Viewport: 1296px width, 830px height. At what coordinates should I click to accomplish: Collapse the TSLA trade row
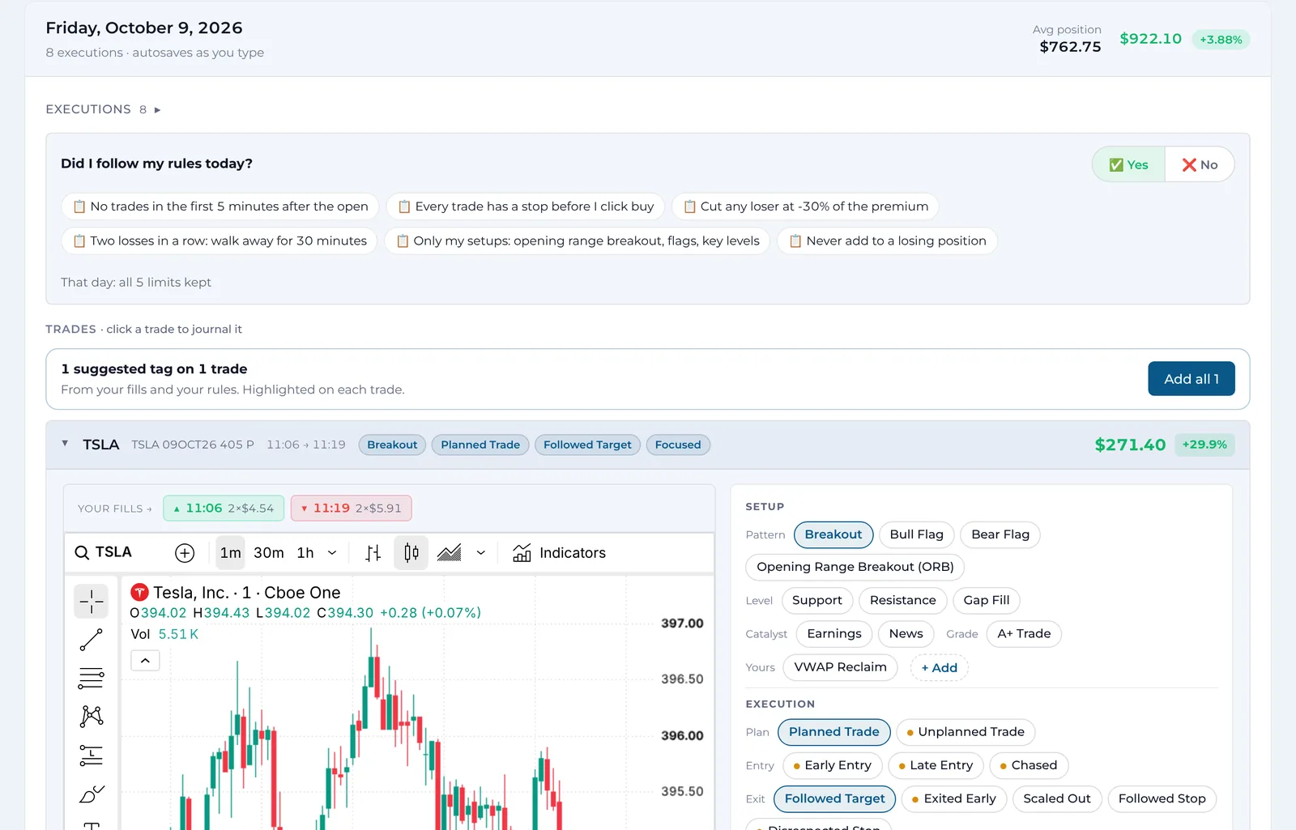pyautogui.click(x=65, y=444)
